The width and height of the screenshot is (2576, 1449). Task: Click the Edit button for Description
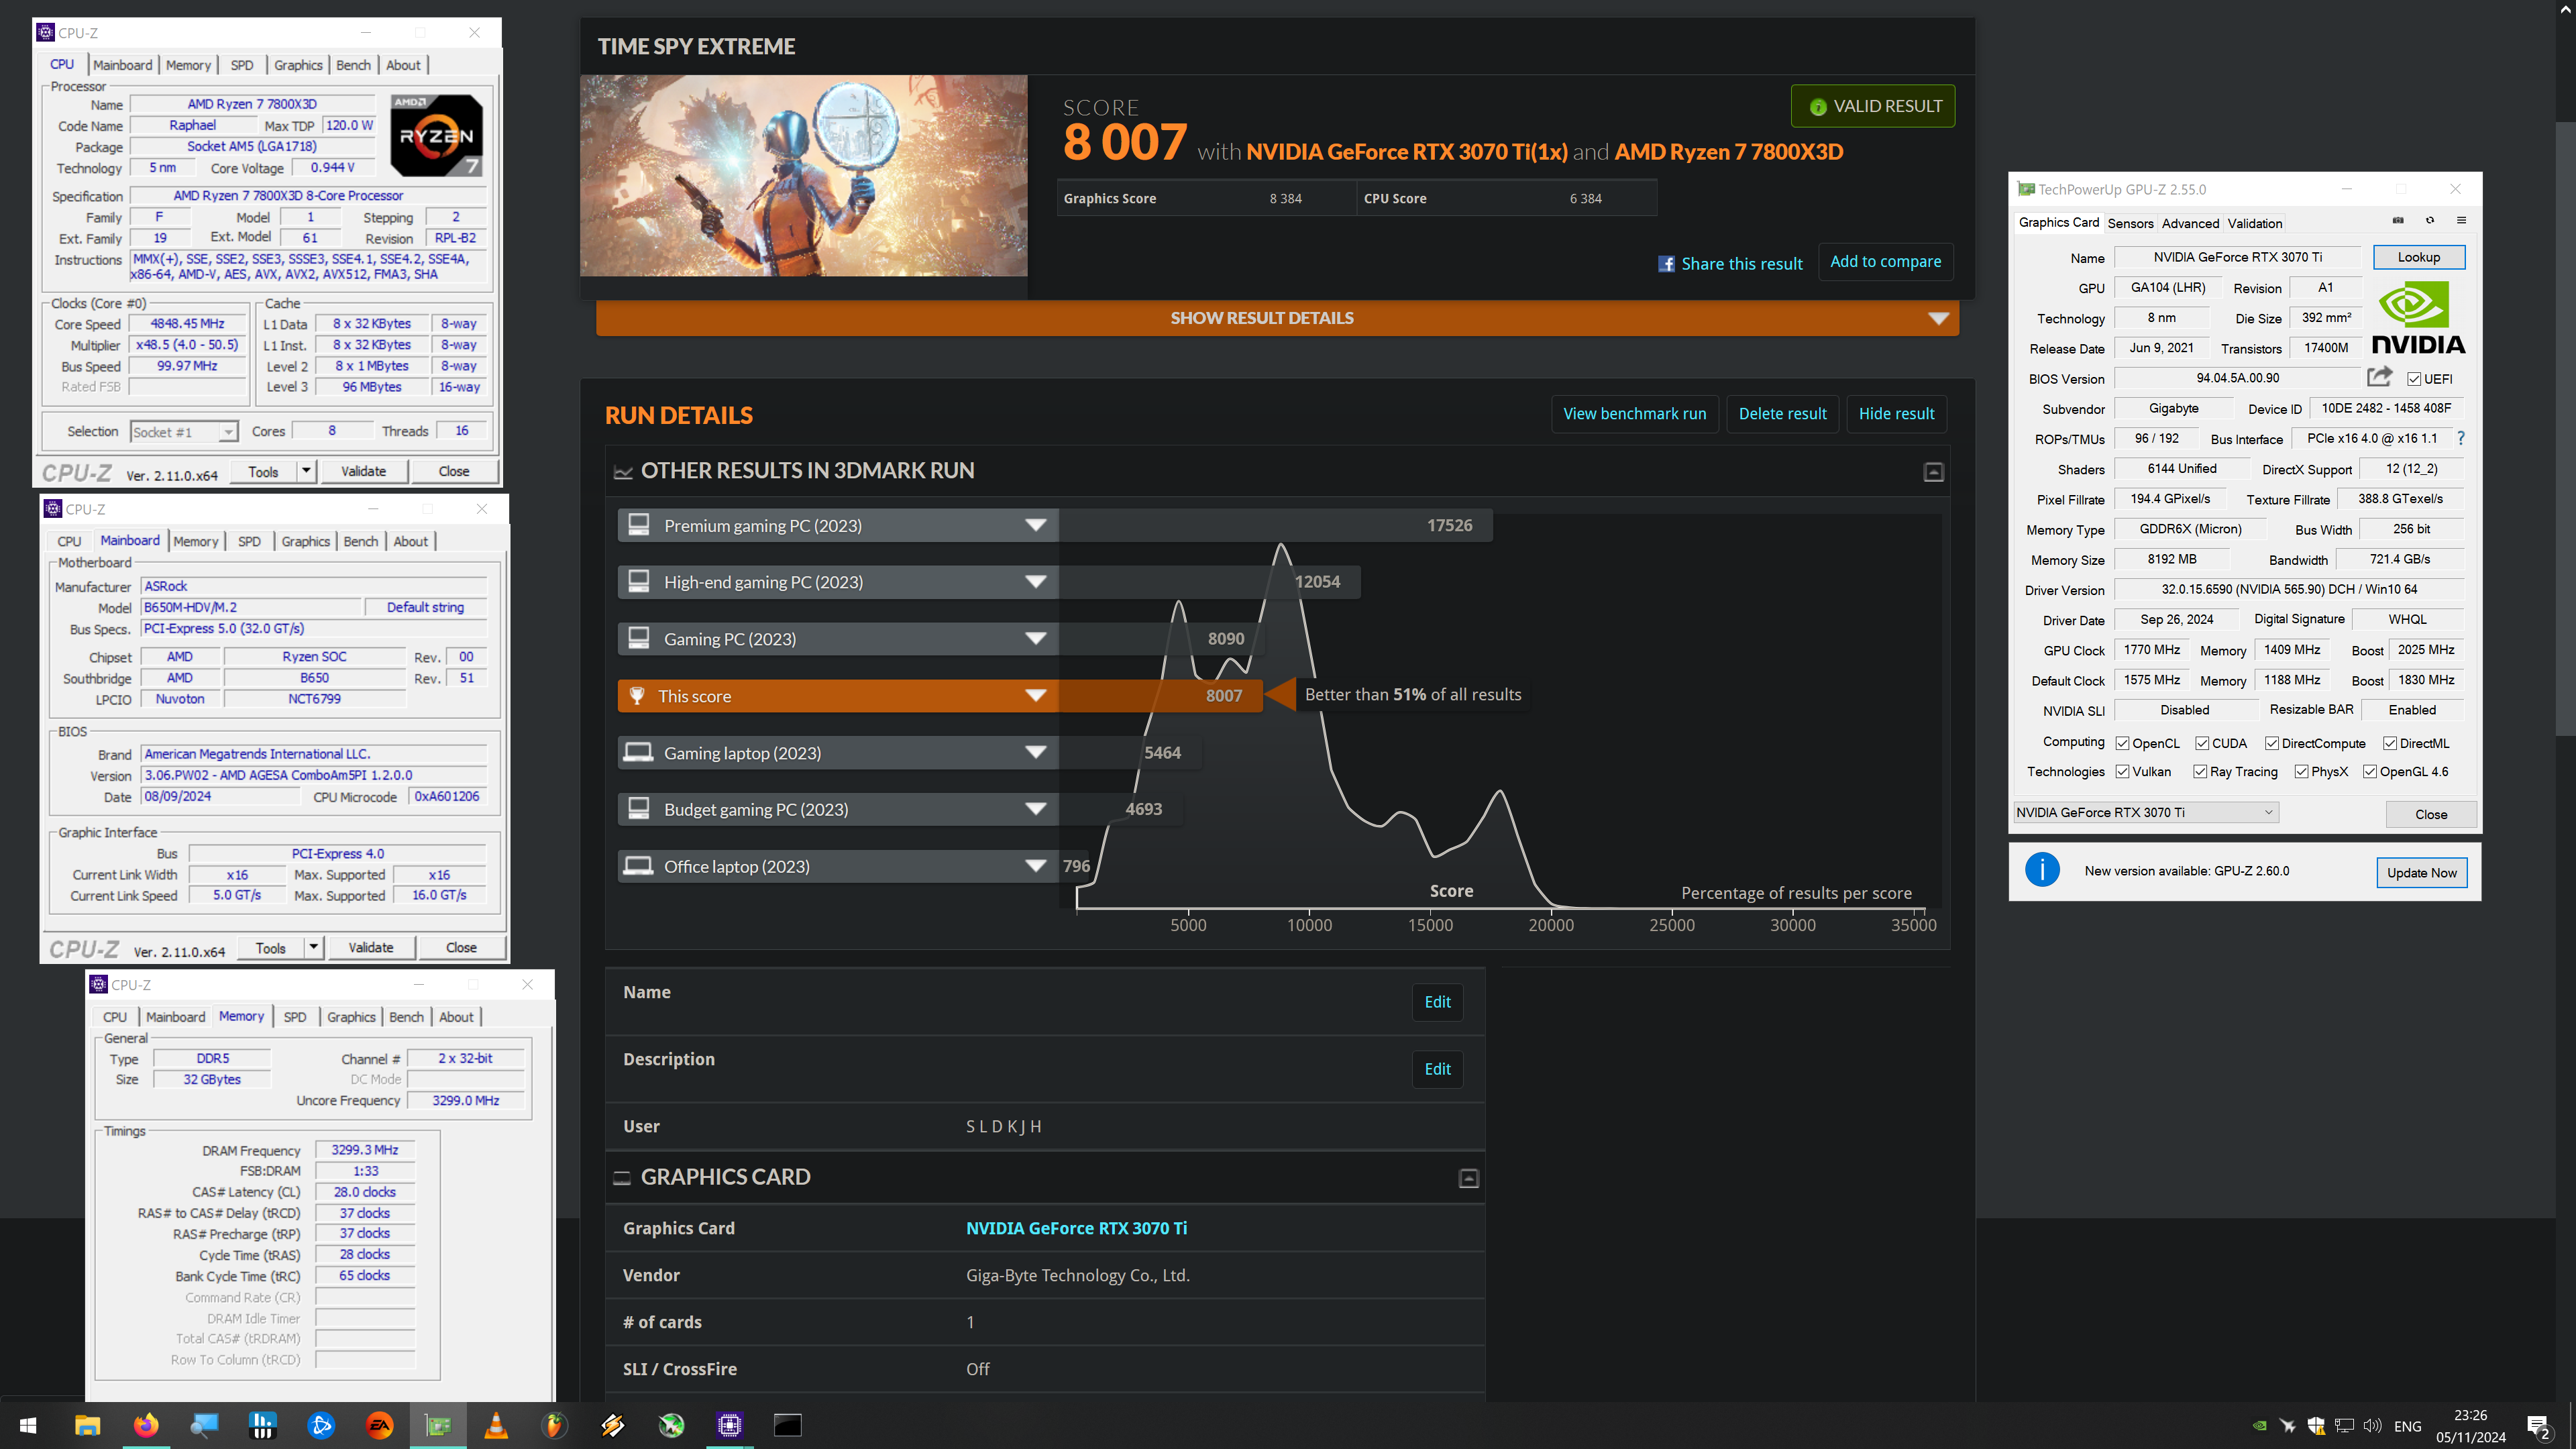[x=1437, y=1069]
